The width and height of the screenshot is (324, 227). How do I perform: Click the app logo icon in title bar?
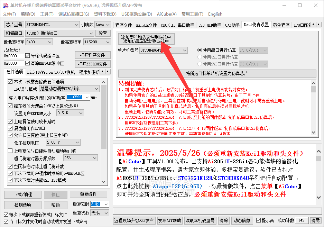click(x=5, y=5)
